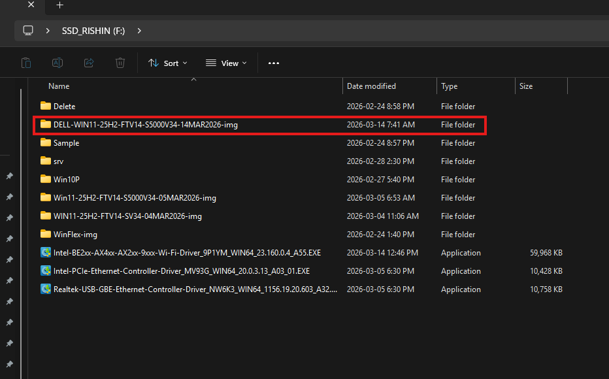Click date '2026-03-14 7:41 AM'

coord(380,125)
